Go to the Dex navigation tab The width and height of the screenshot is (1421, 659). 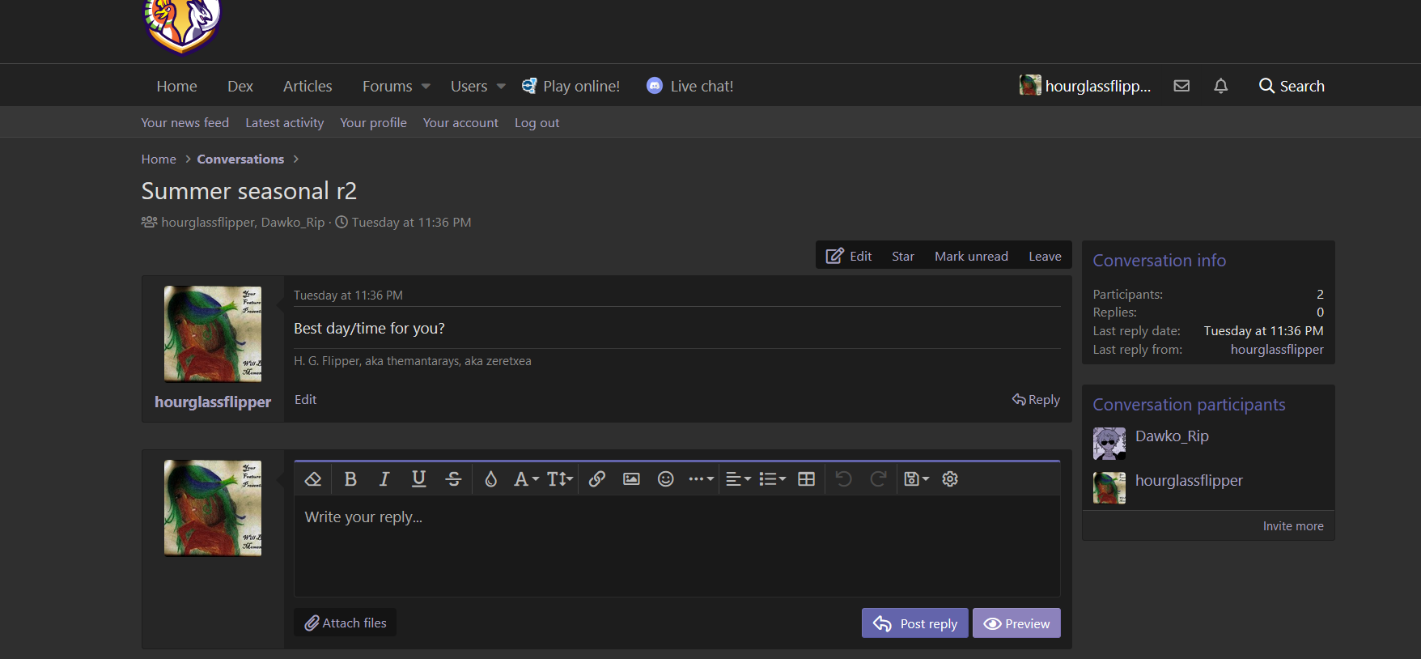pyautogui.click(x=240, y=87)
